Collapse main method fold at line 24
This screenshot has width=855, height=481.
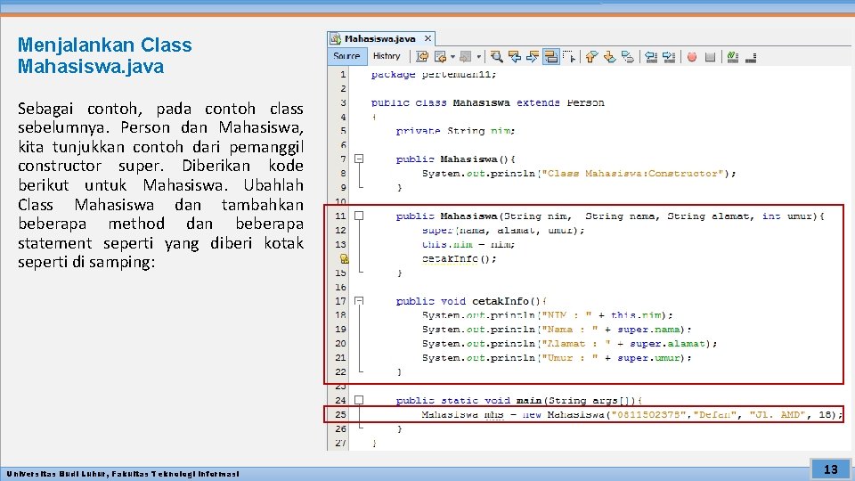pos(359,400)
